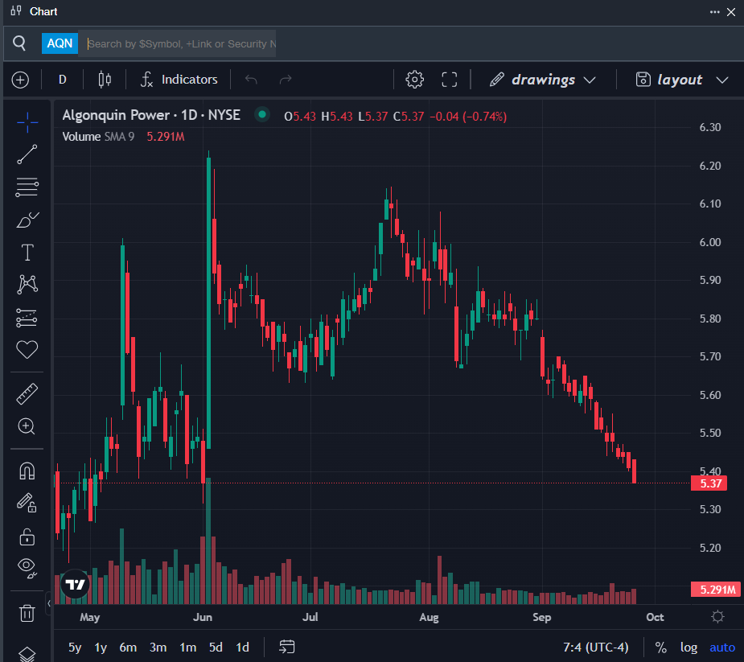Click the D interval button
Viewport: 744px width, 662px height.
click(63, 80)
